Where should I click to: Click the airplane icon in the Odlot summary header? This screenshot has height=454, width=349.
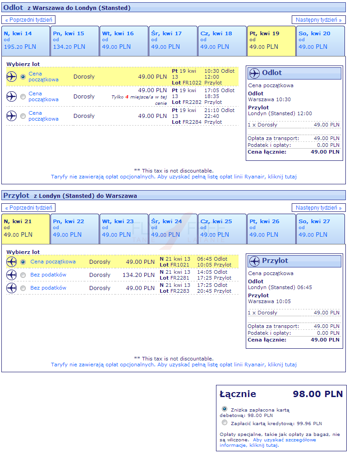(254, 73)
